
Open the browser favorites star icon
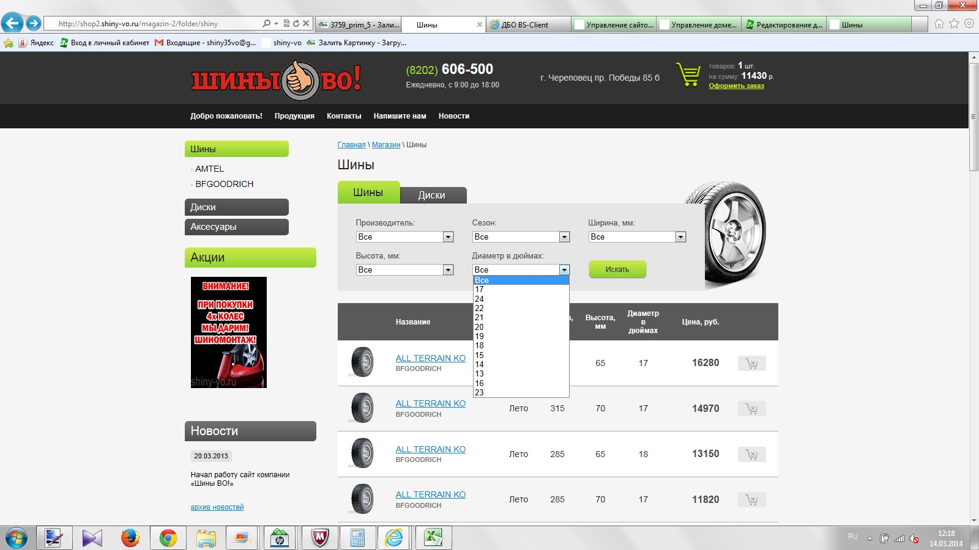pos(954,24)
